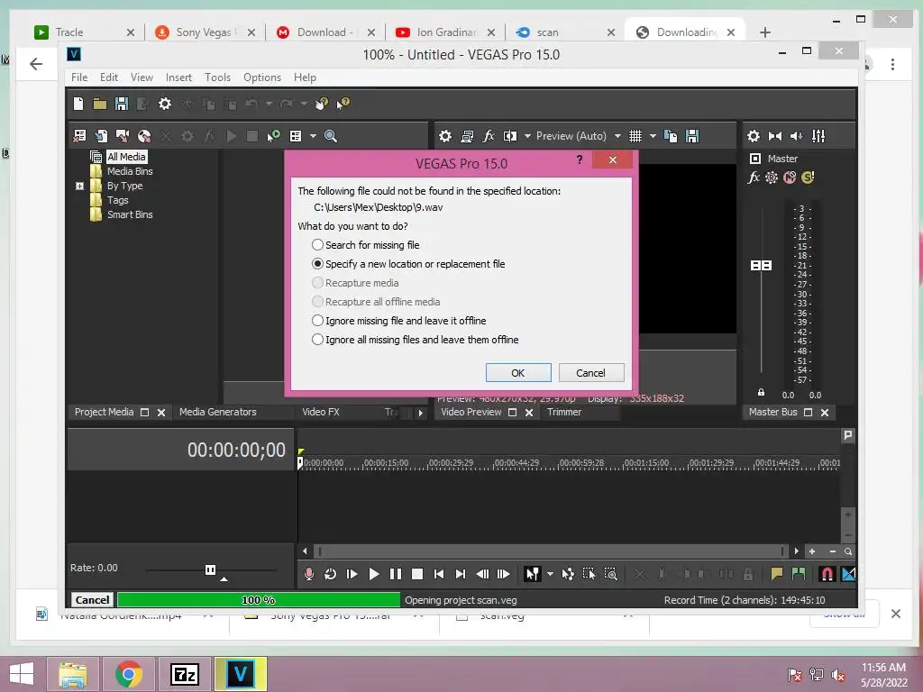Screen dimensions: 923x692
Task: Click the Master Bus volume fader handle
Action: click(x=761, y=266)
